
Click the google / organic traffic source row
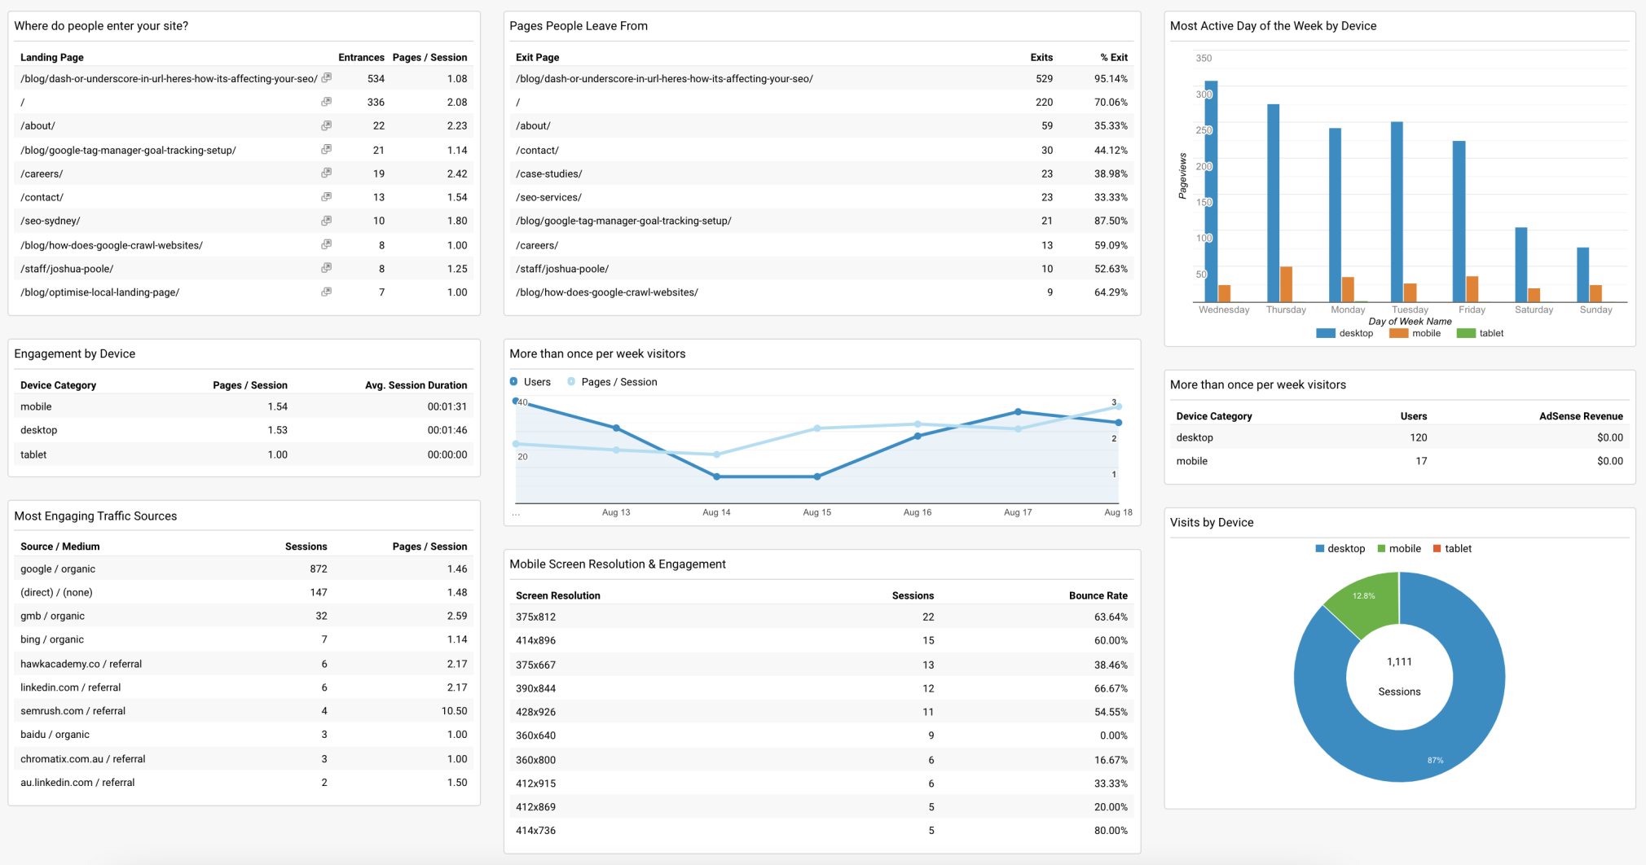pyautogui.click(x=57, y=569)
